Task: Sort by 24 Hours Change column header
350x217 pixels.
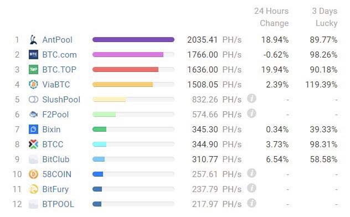Action: click(271, 17)
